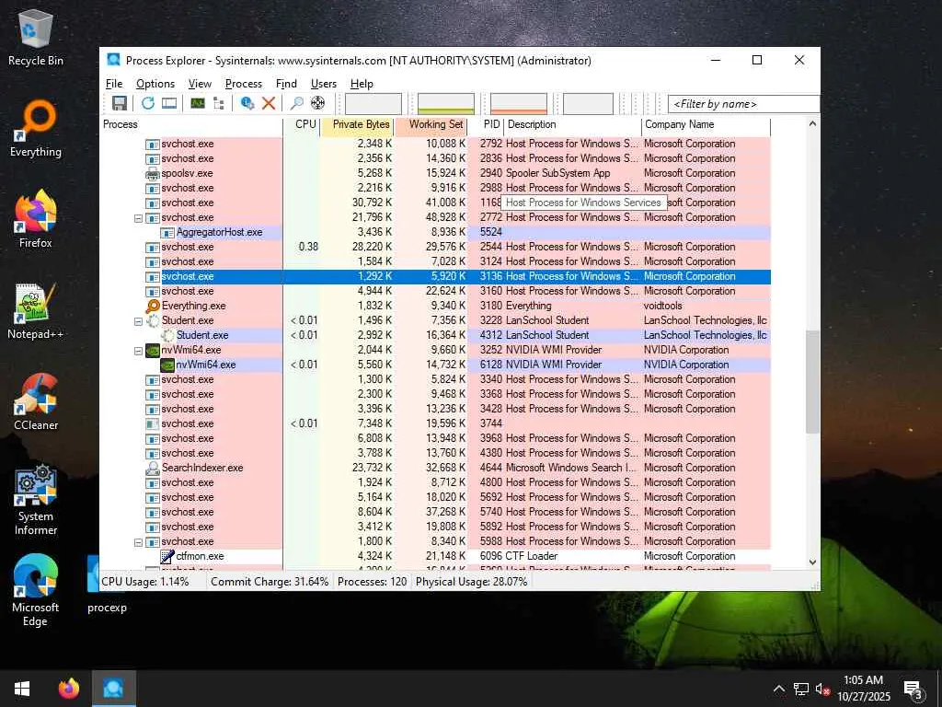Show hidden tray icons chevron
The height and width of the screenshot is (707, 942).
point(778,689)
